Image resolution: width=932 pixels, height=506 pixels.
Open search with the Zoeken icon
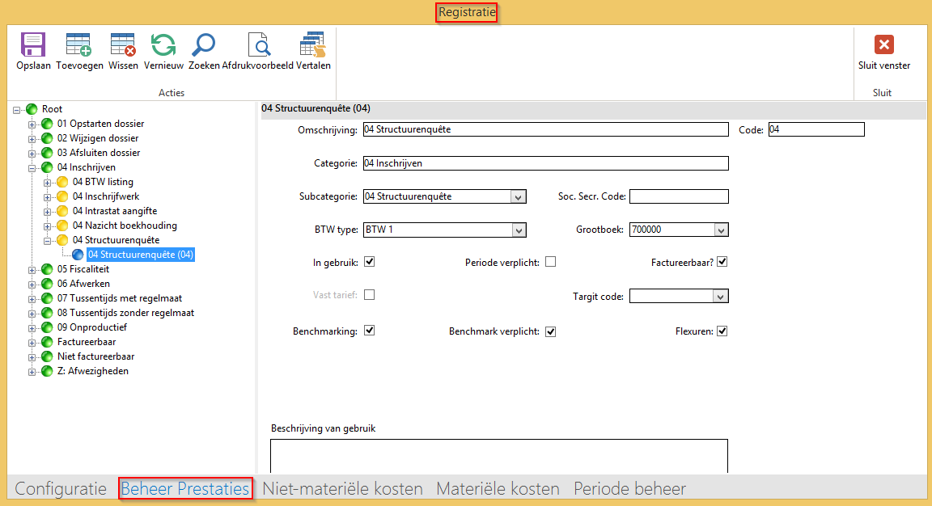203,45
